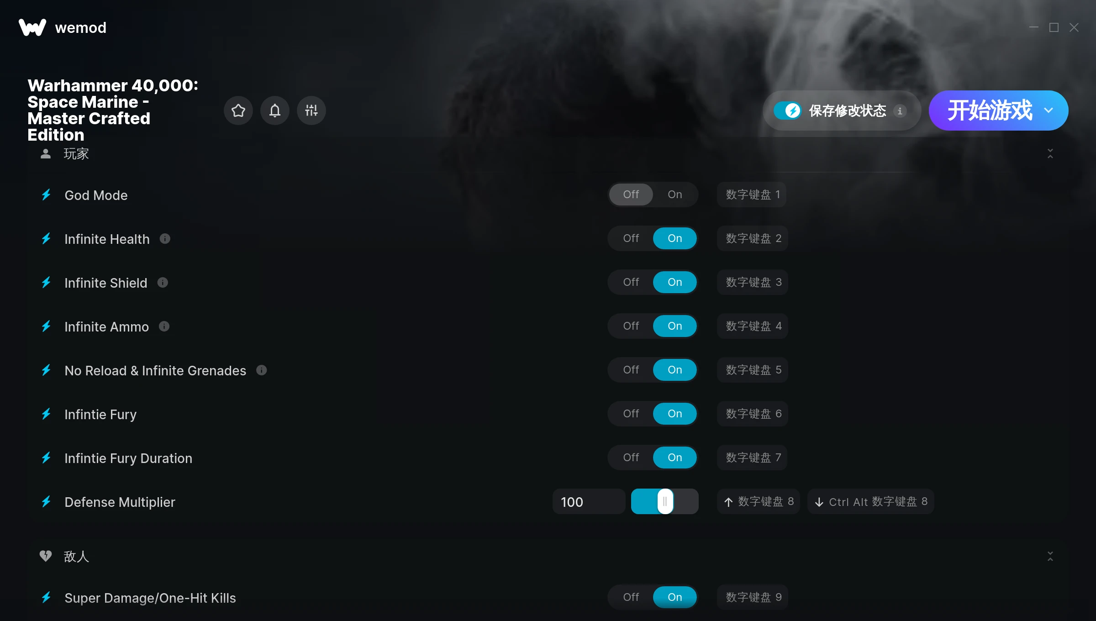Click the 开始游戏 play button
This screenshot has width=1096, height=621.
[x=989, y=111]
